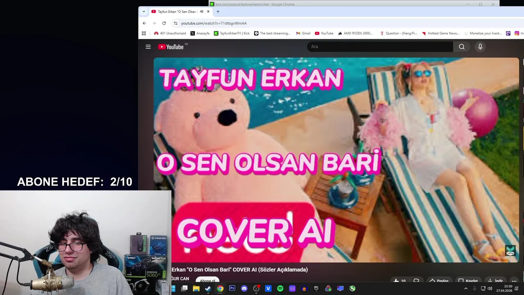The height and width of the screenshot is (295, 524).
Task: Open the purple grid app in taskbar
Action: coord(292,288)
